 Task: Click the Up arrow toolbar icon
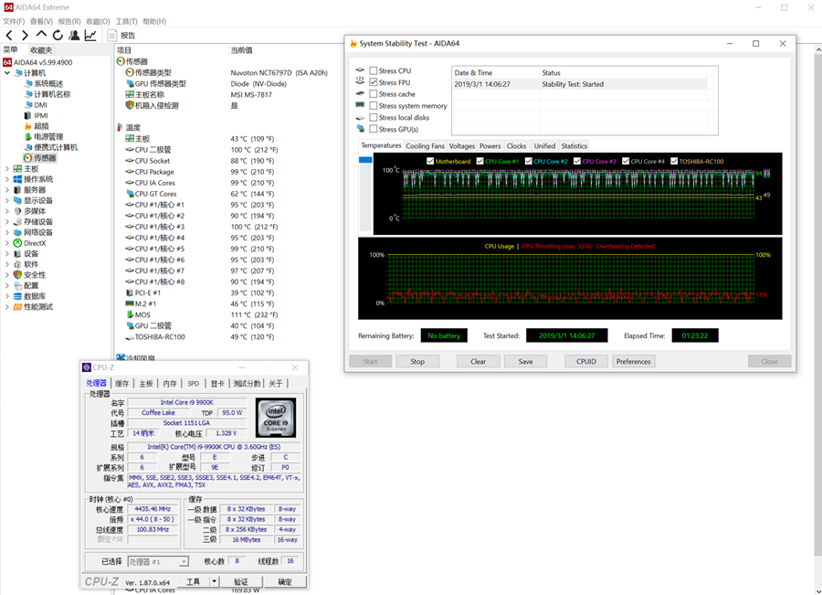click(x=41, y=36)
